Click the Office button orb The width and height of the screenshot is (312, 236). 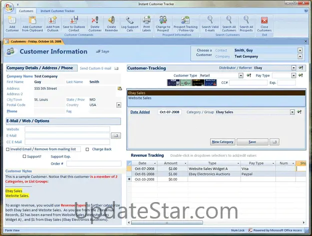coord(9,7)
